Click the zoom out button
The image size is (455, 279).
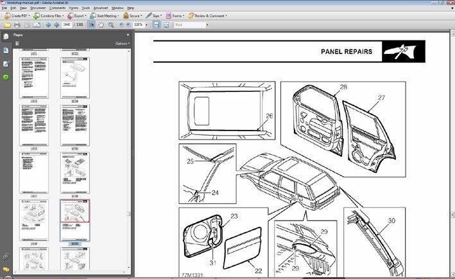point(121,25)
